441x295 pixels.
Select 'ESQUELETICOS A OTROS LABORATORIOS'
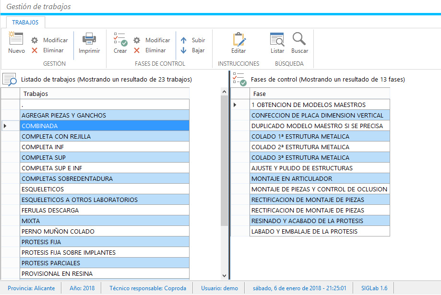[x=105, y=200]
